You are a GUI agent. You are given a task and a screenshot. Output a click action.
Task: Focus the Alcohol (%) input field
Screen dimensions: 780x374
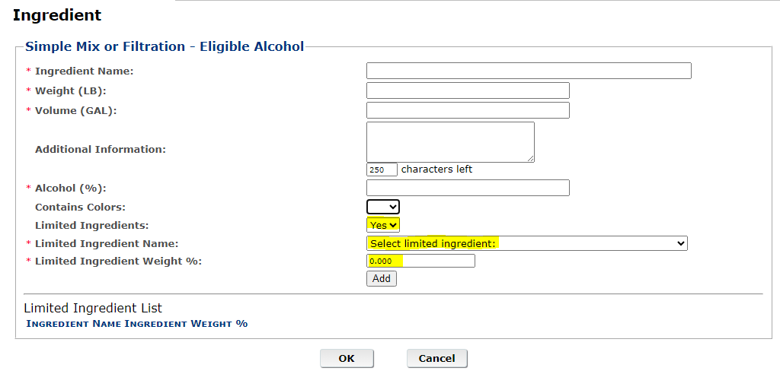pyautogui.click(x=468, y=188)
